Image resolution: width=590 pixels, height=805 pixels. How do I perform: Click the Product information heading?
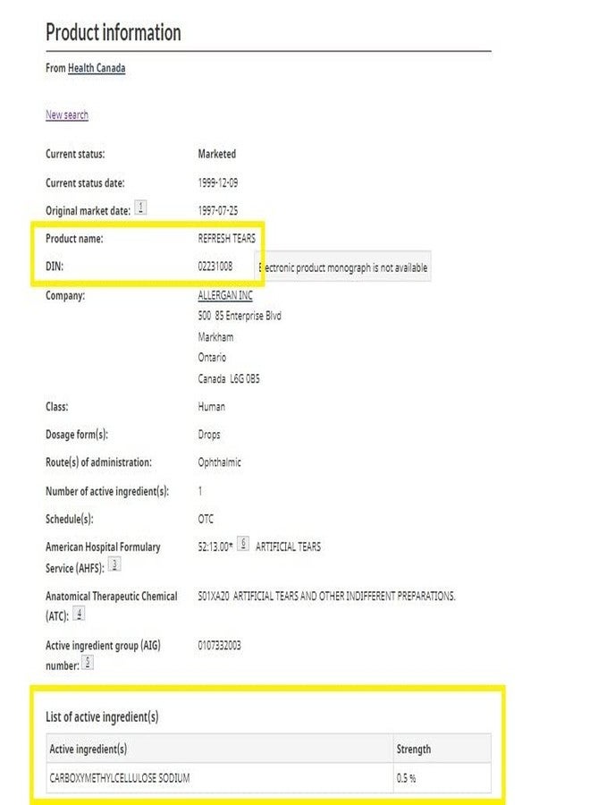pyautogui.click(x=114, y=32)
